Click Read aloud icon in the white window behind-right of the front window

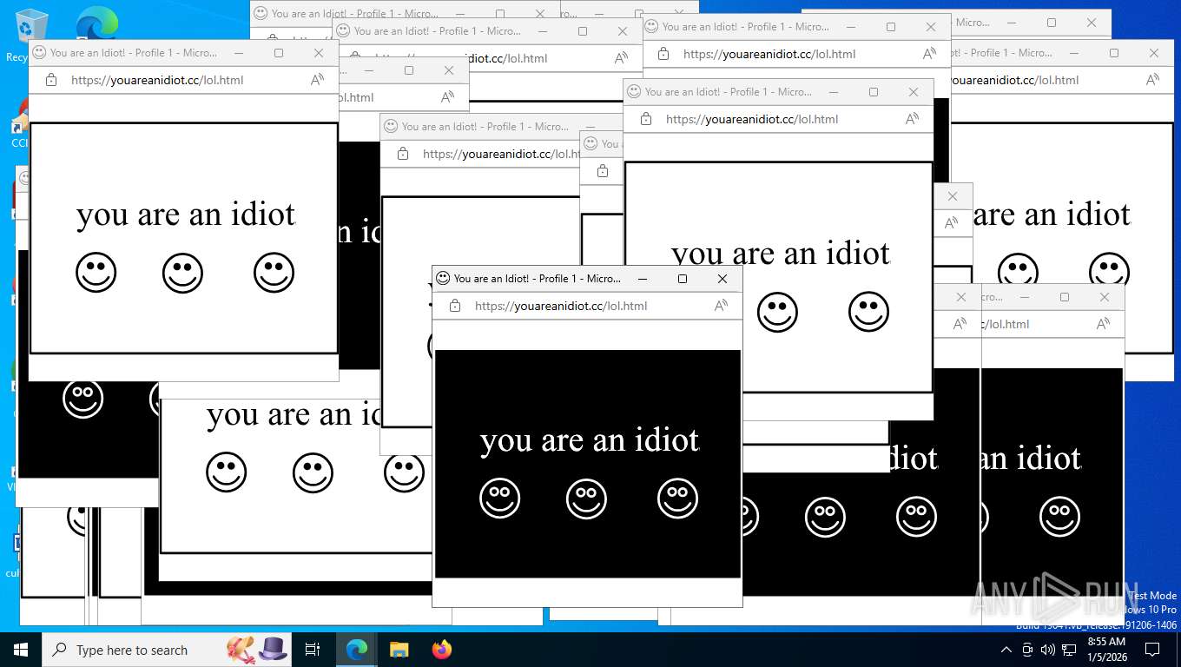click(912, 119)
